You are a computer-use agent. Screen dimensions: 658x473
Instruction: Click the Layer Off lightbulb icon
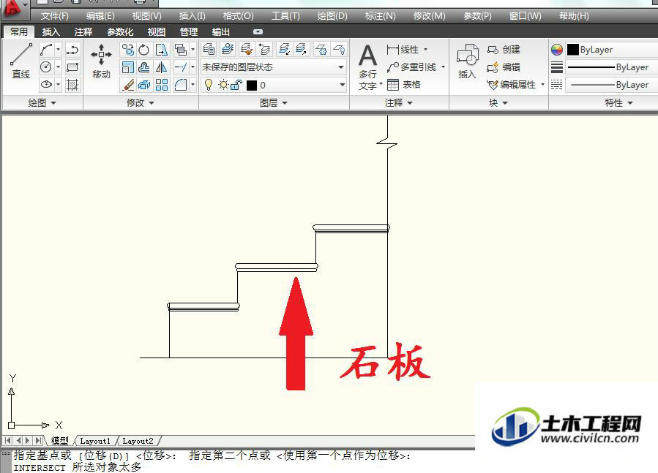[x=339, y=49]
